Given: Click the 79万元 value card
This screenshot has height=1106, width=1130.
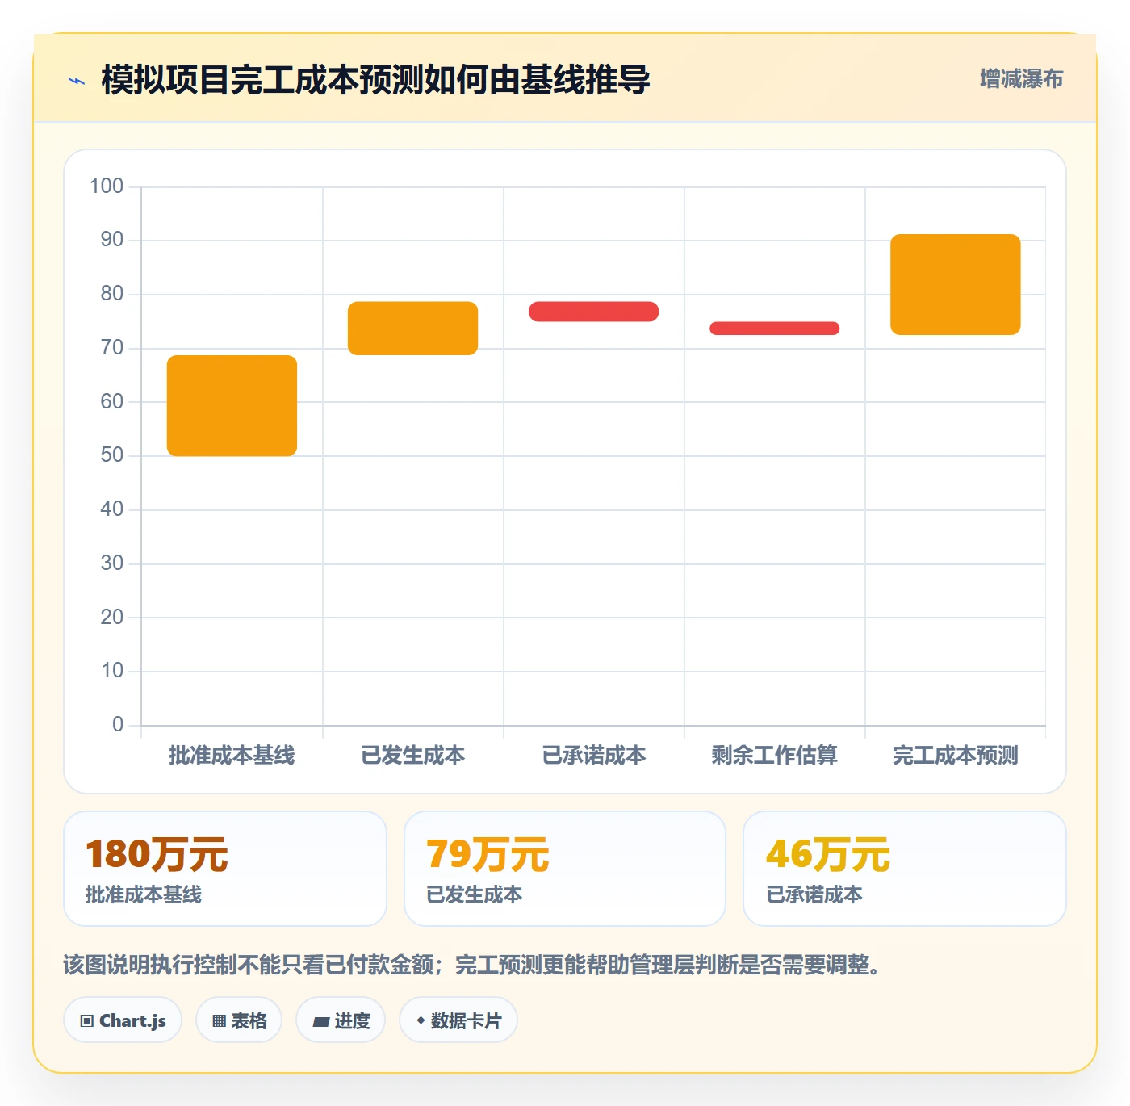Looking at the screenshot, I should (565, 869).
